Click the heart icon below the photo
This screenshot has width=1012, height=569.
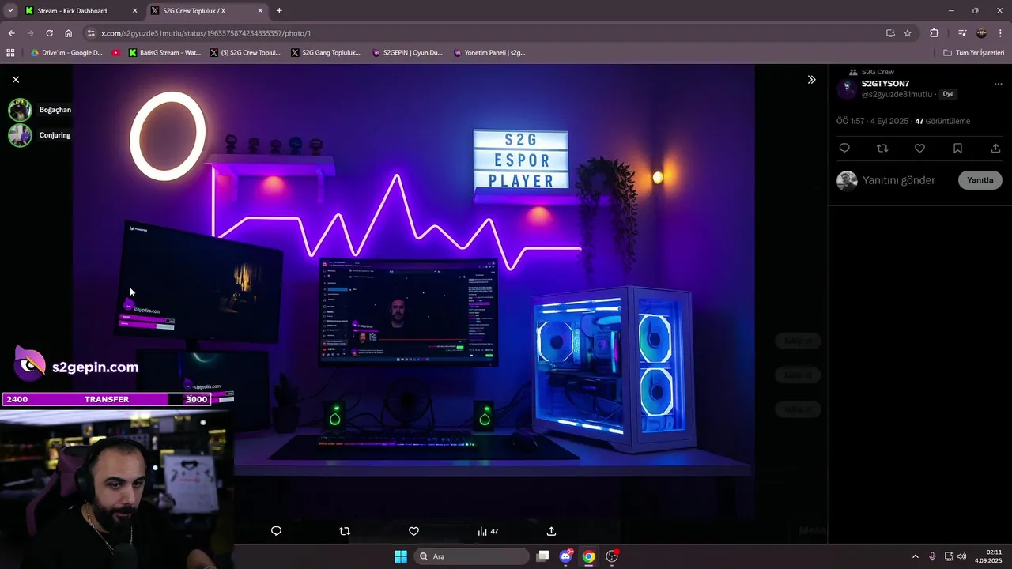(x=413, y=531)
